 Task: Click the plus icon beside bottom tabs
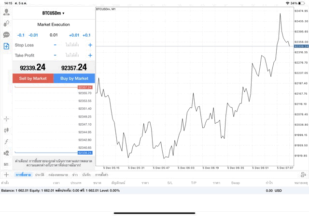tap(6, 175)
